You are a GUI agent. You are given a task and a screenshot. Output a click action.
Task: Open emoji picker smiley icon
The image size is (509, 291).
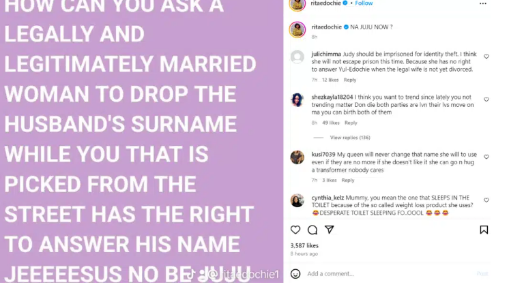click(295, 274)
